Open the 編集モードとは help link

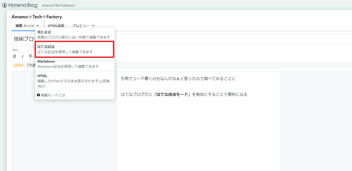coord(53,95)
